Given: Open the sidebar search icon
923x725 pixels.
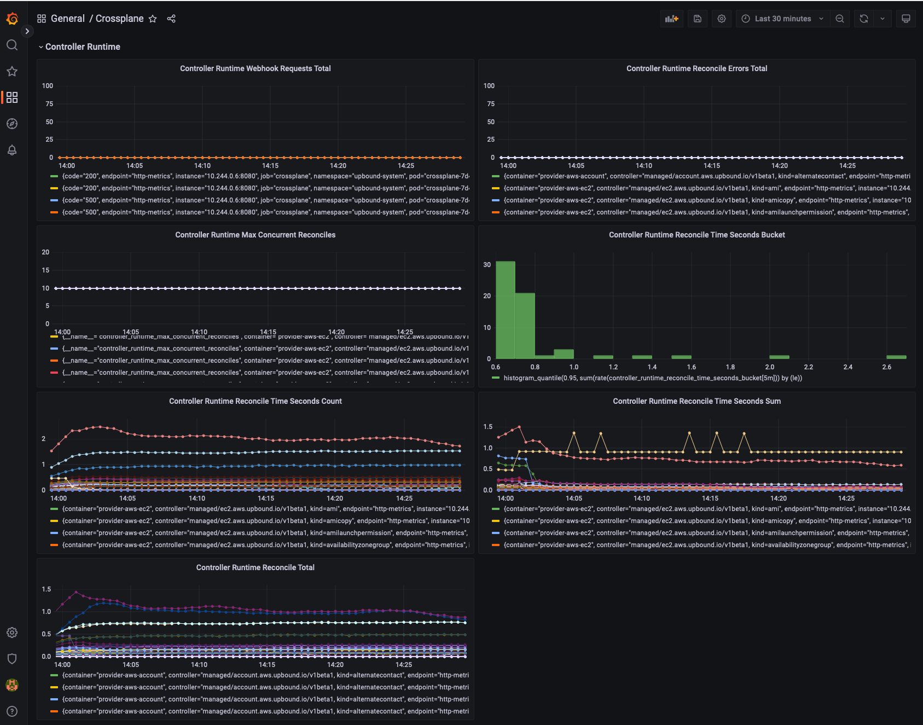Looking at the screenshot, I should pos(12,45).
